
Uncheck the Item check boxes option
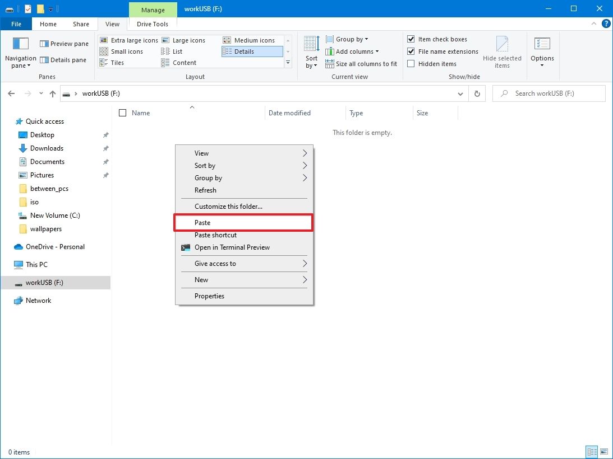point(411,39)
